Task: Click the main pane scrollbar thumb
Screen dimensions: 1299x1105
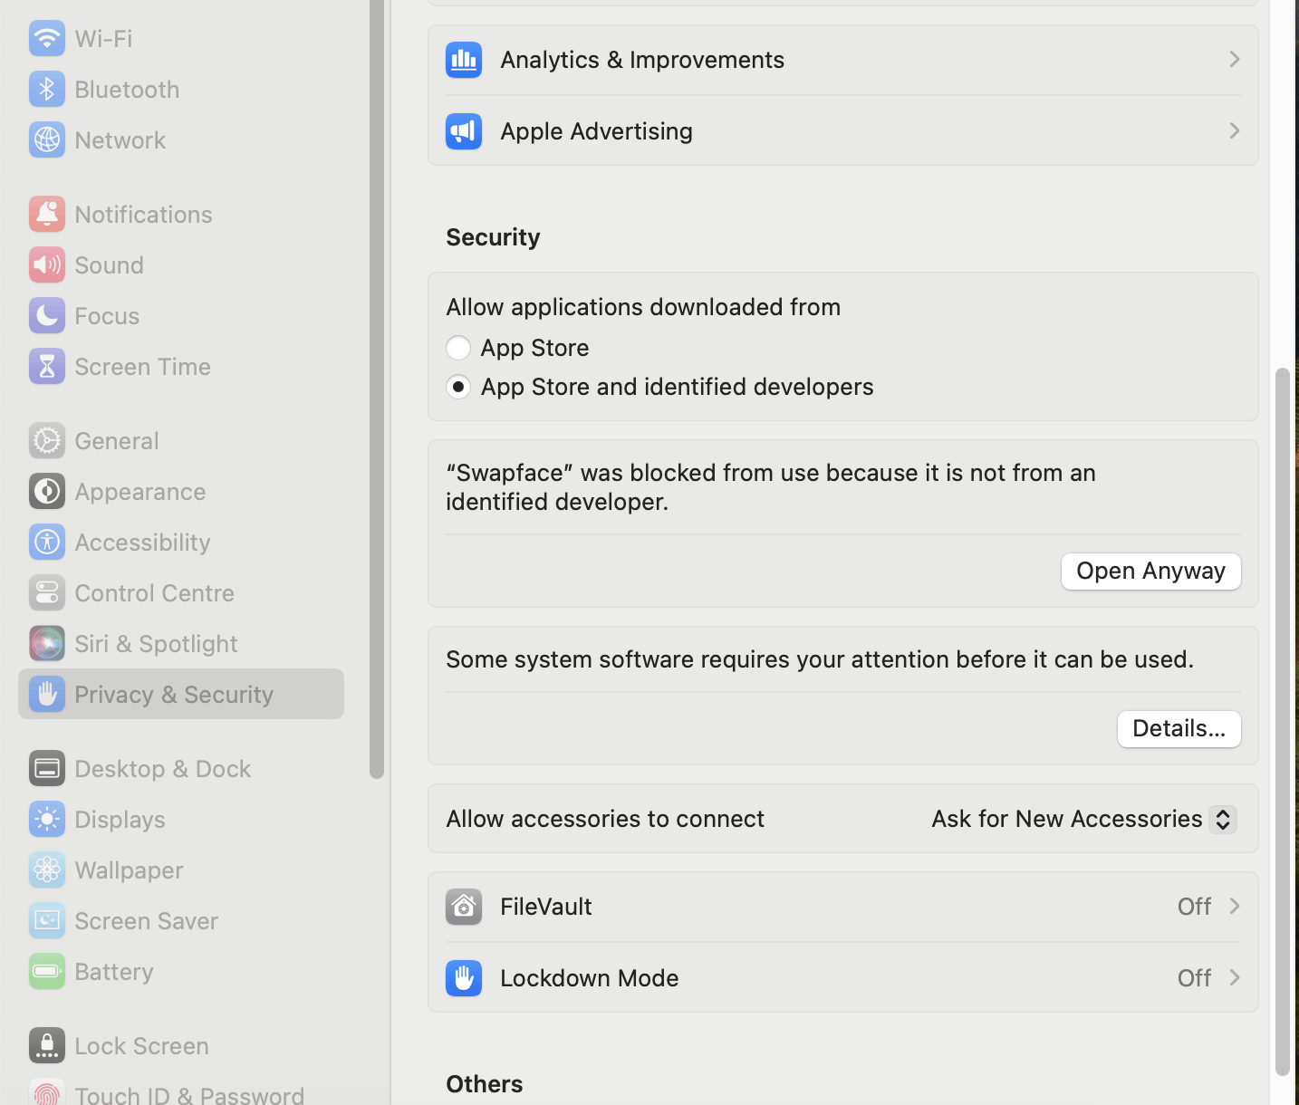Action: (x=1282, y=722)
